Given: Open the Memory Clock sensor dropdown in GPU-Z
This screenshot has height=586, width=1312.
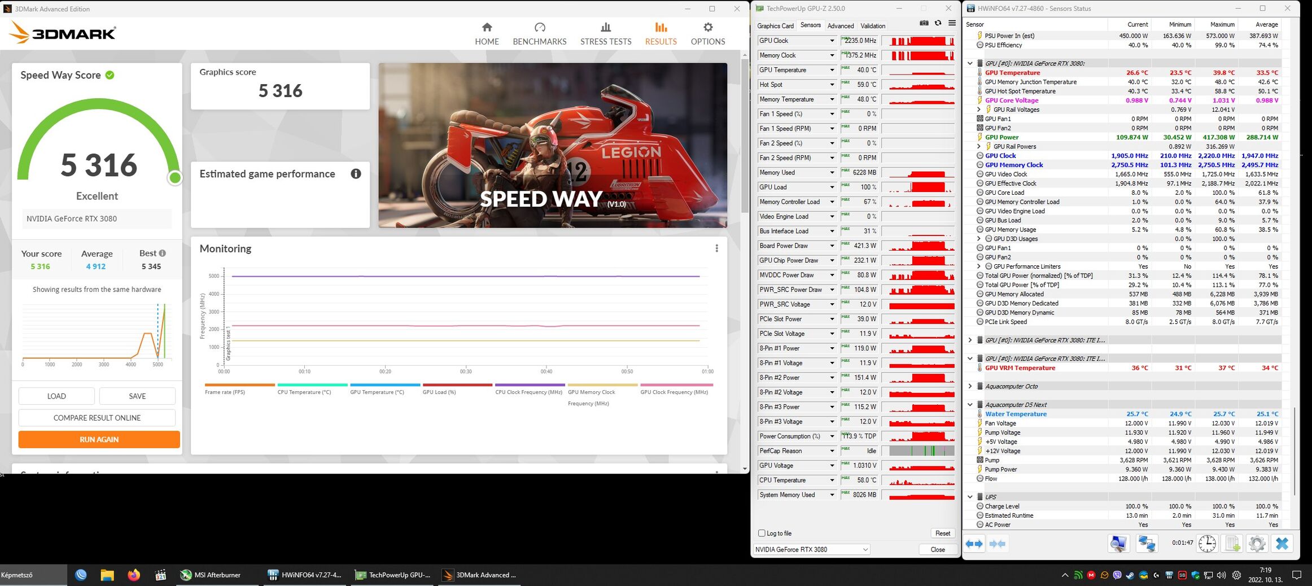Looking at the screenshot, I should coord(832,55).
